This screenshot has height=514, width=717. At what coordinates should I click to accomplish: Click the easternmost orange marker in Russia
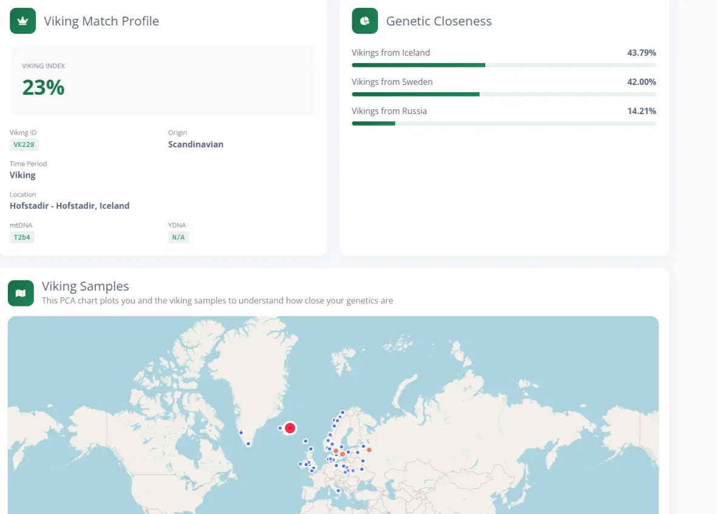(369, 450)
